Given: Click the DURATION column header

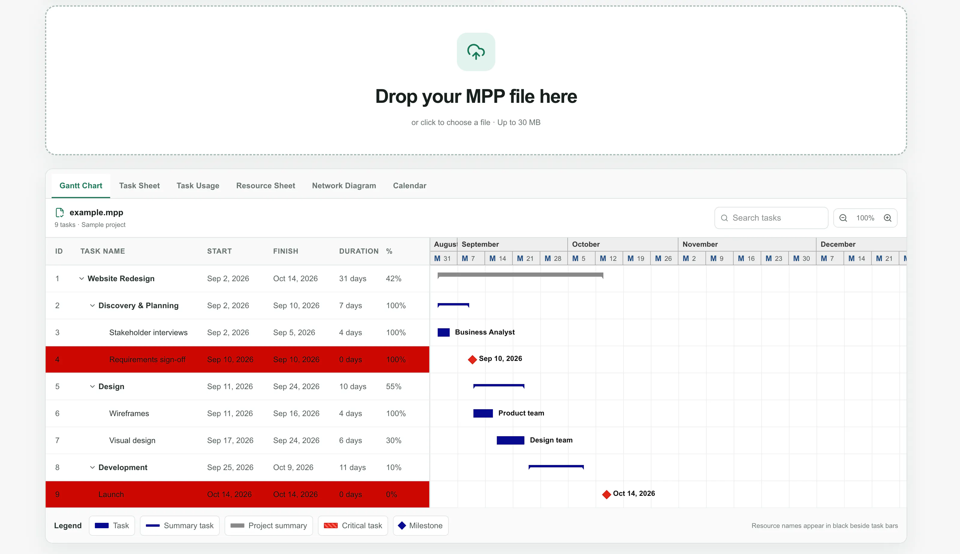Looking at the screenshot, I should pyautogui.click(x=359, y=251).
